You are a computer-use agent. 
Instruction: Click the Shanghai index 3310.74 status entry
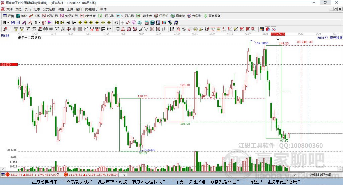pyautogui.click(x=32, y=175)
